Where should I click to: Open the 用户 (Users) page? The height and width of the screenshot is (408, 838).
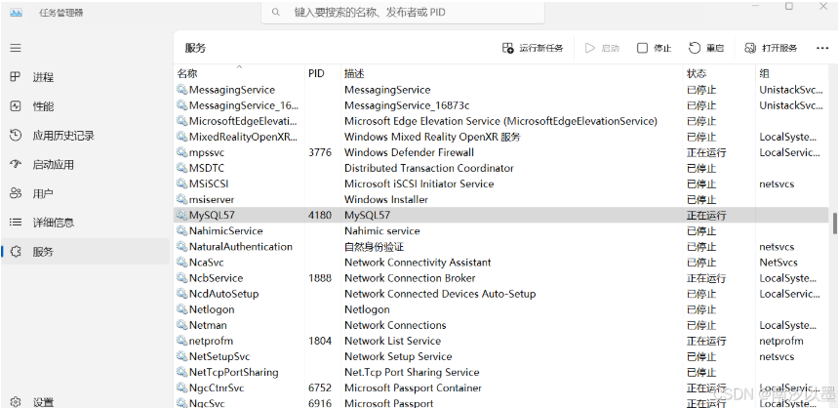pos(42,194)
